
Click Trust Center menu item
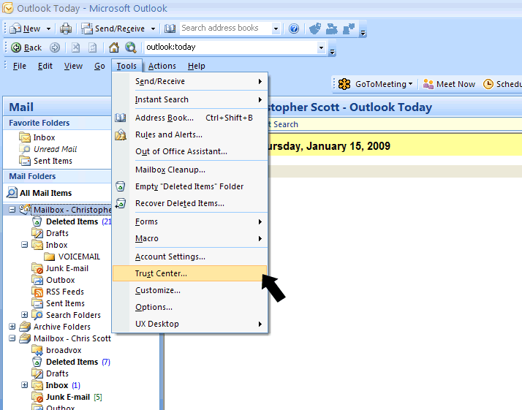pyautogui.click(x=190, y=273)
